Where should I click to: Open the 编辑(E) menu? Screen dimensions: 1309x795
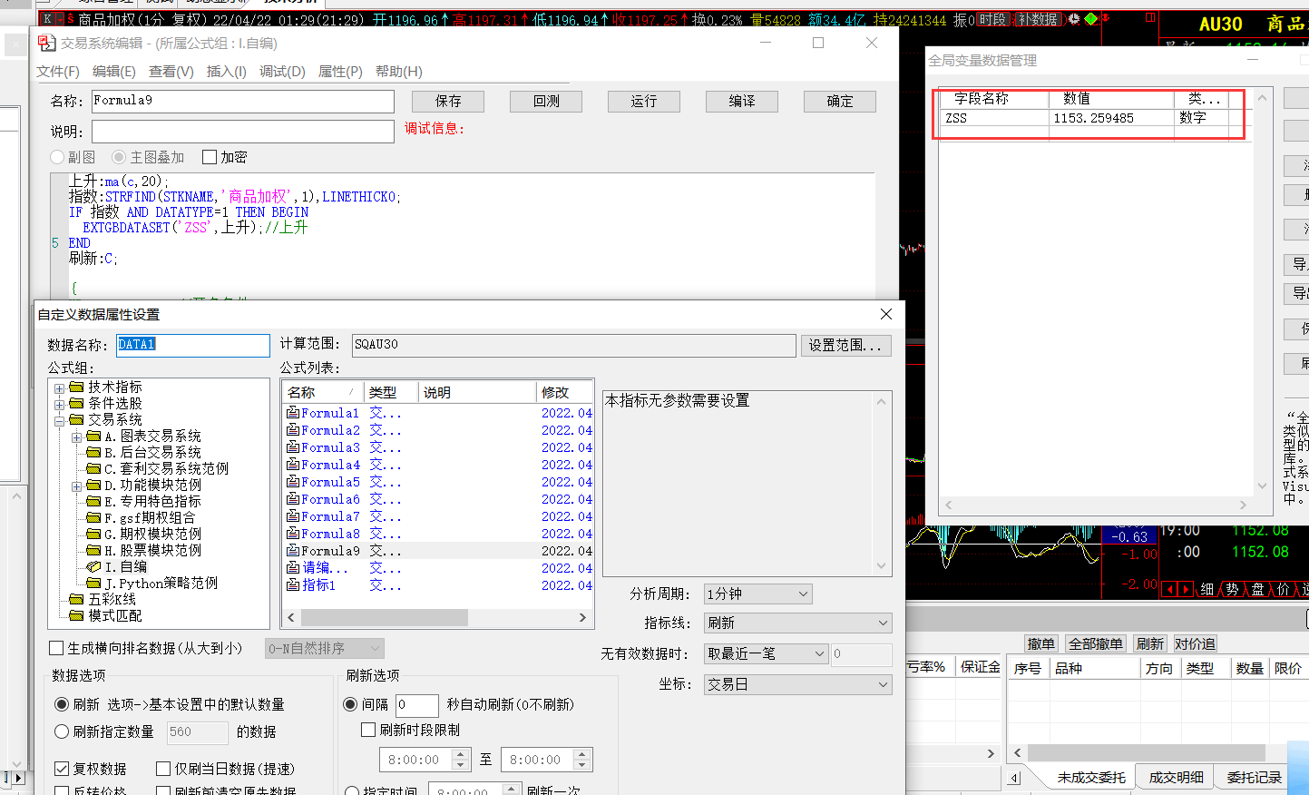tap(114, 72)
